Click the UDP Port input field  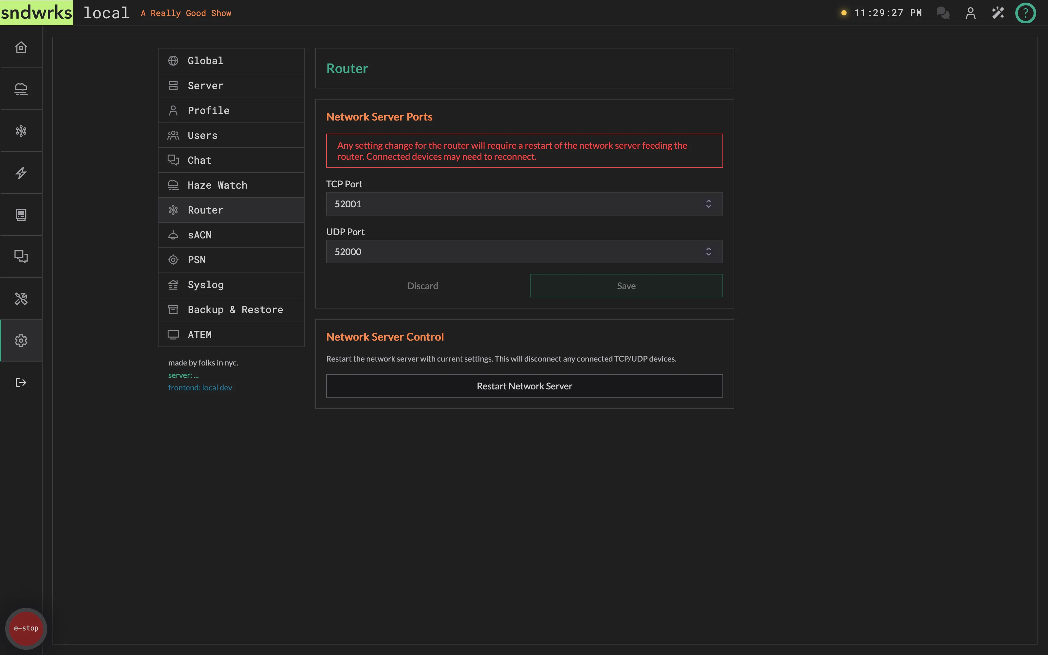coord(524,252)
